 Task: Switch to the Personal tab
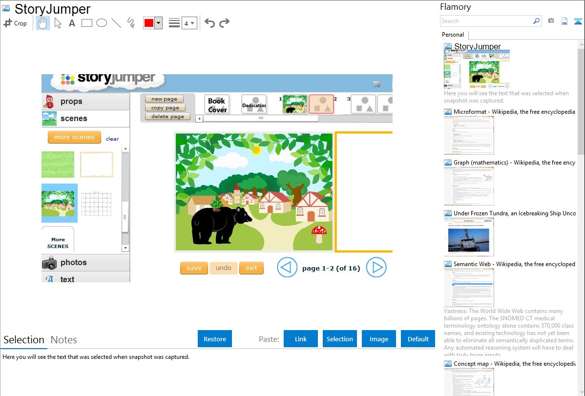[x=453, y=35]
